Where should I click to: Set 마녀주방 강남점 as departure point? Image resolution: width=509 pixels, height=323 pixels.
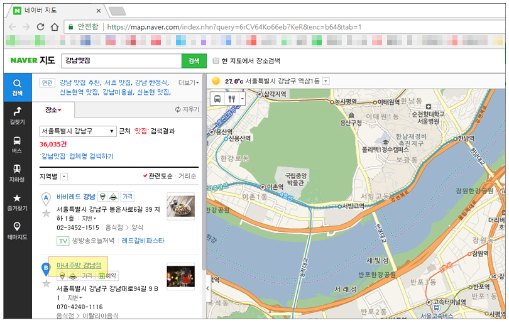coord(62,276)
